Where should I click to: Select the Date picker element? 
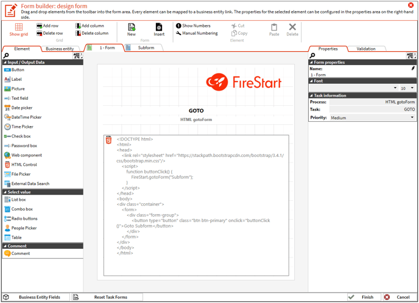pyautogui.click(x=18, y=108)
